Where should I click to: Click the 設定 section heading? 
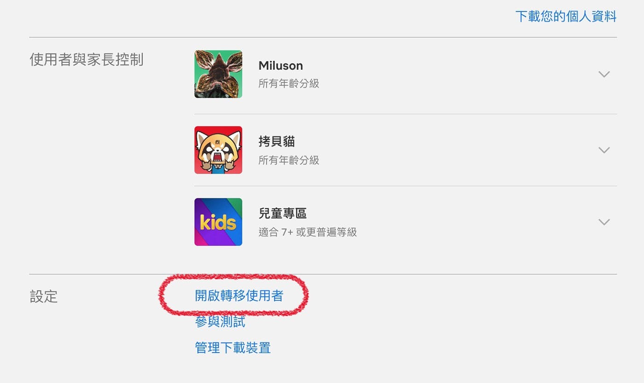click(44, 297)
